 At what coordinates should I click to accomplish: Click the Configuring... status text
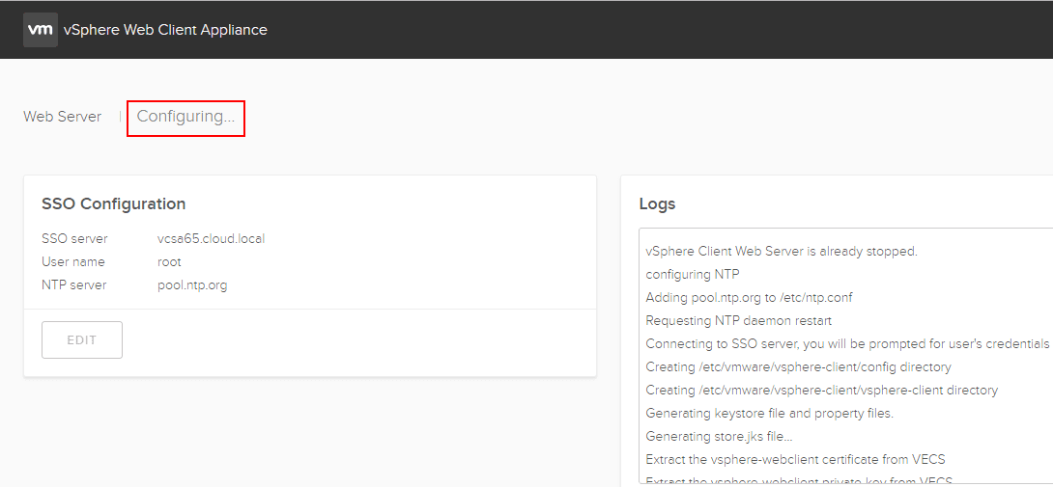[186, 117]
